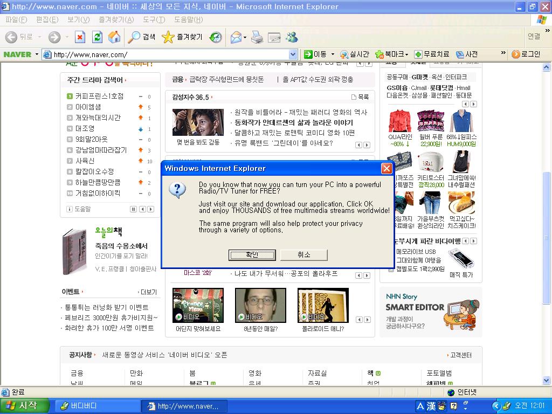Click the naver.com taskbar window button
Screen dimensions: 552x414
184,406
